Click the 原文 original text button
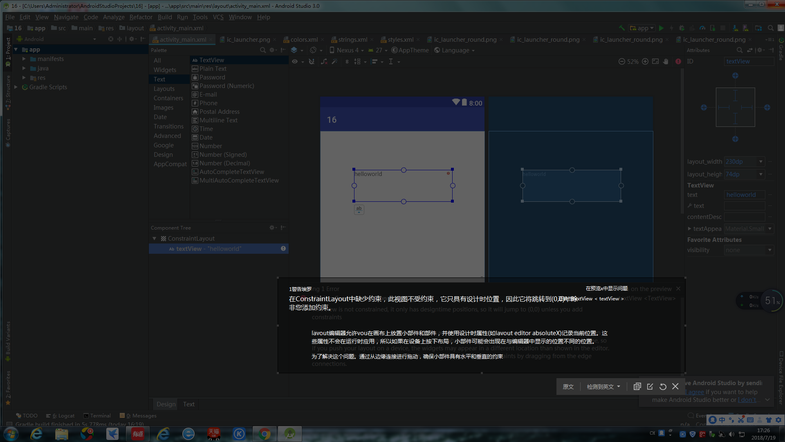Screen dimensions: 785x442 point(568,387)
